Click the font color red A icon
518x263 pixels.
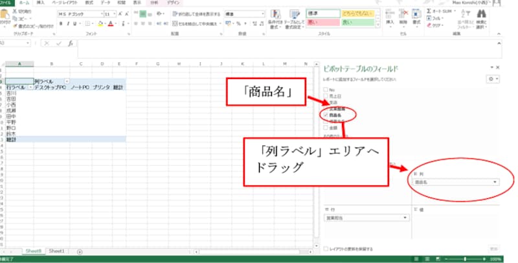pos(111,24)
